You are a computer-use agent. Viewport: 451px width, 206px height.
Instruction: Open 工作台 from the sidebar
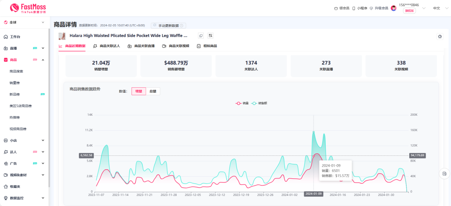point(15,37)
